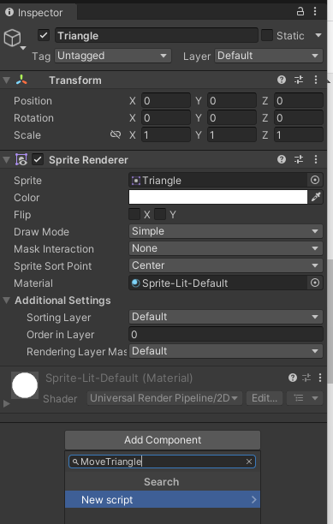333x524 pixels.
Task: Open Transform help reference icon
Action: click(282, 80)
